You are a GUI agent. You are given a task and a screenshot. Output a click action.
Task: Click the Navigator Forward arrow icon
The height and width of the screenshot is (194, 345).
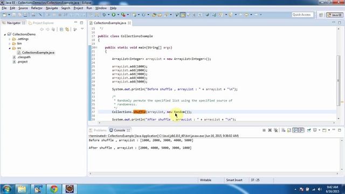click(47, 29)
